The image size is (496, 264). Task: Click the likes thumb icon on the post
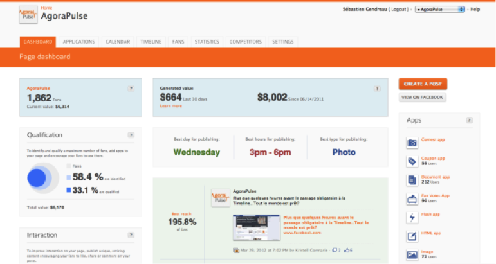pyautogui.click(x=346, y=250)
